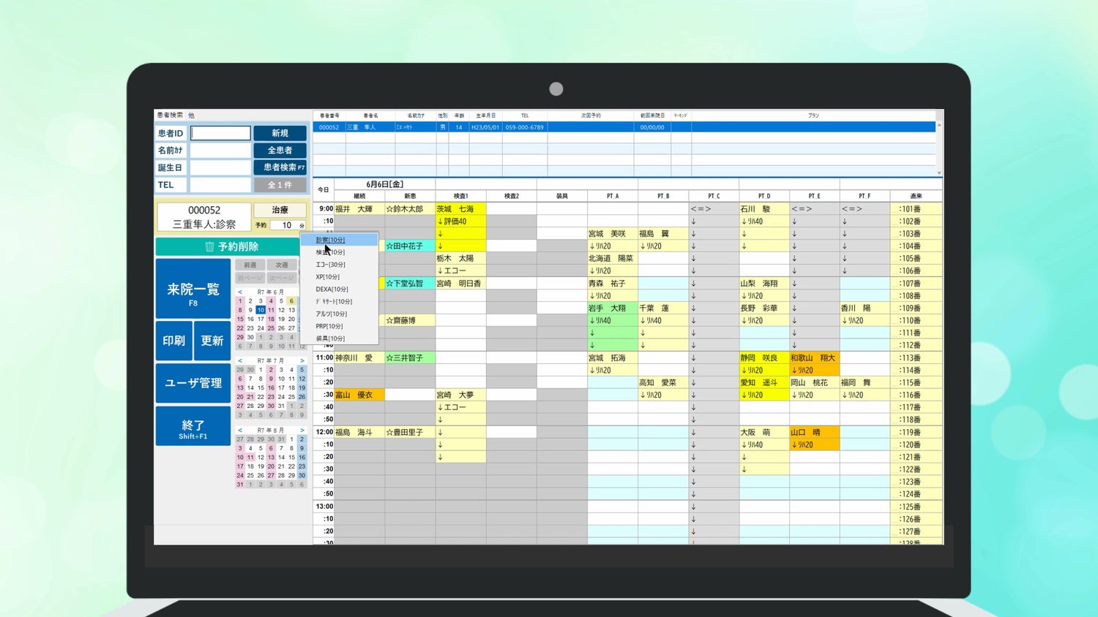
Task: Select 診察[10分] from the popup menu
Action: click(331, 240)
